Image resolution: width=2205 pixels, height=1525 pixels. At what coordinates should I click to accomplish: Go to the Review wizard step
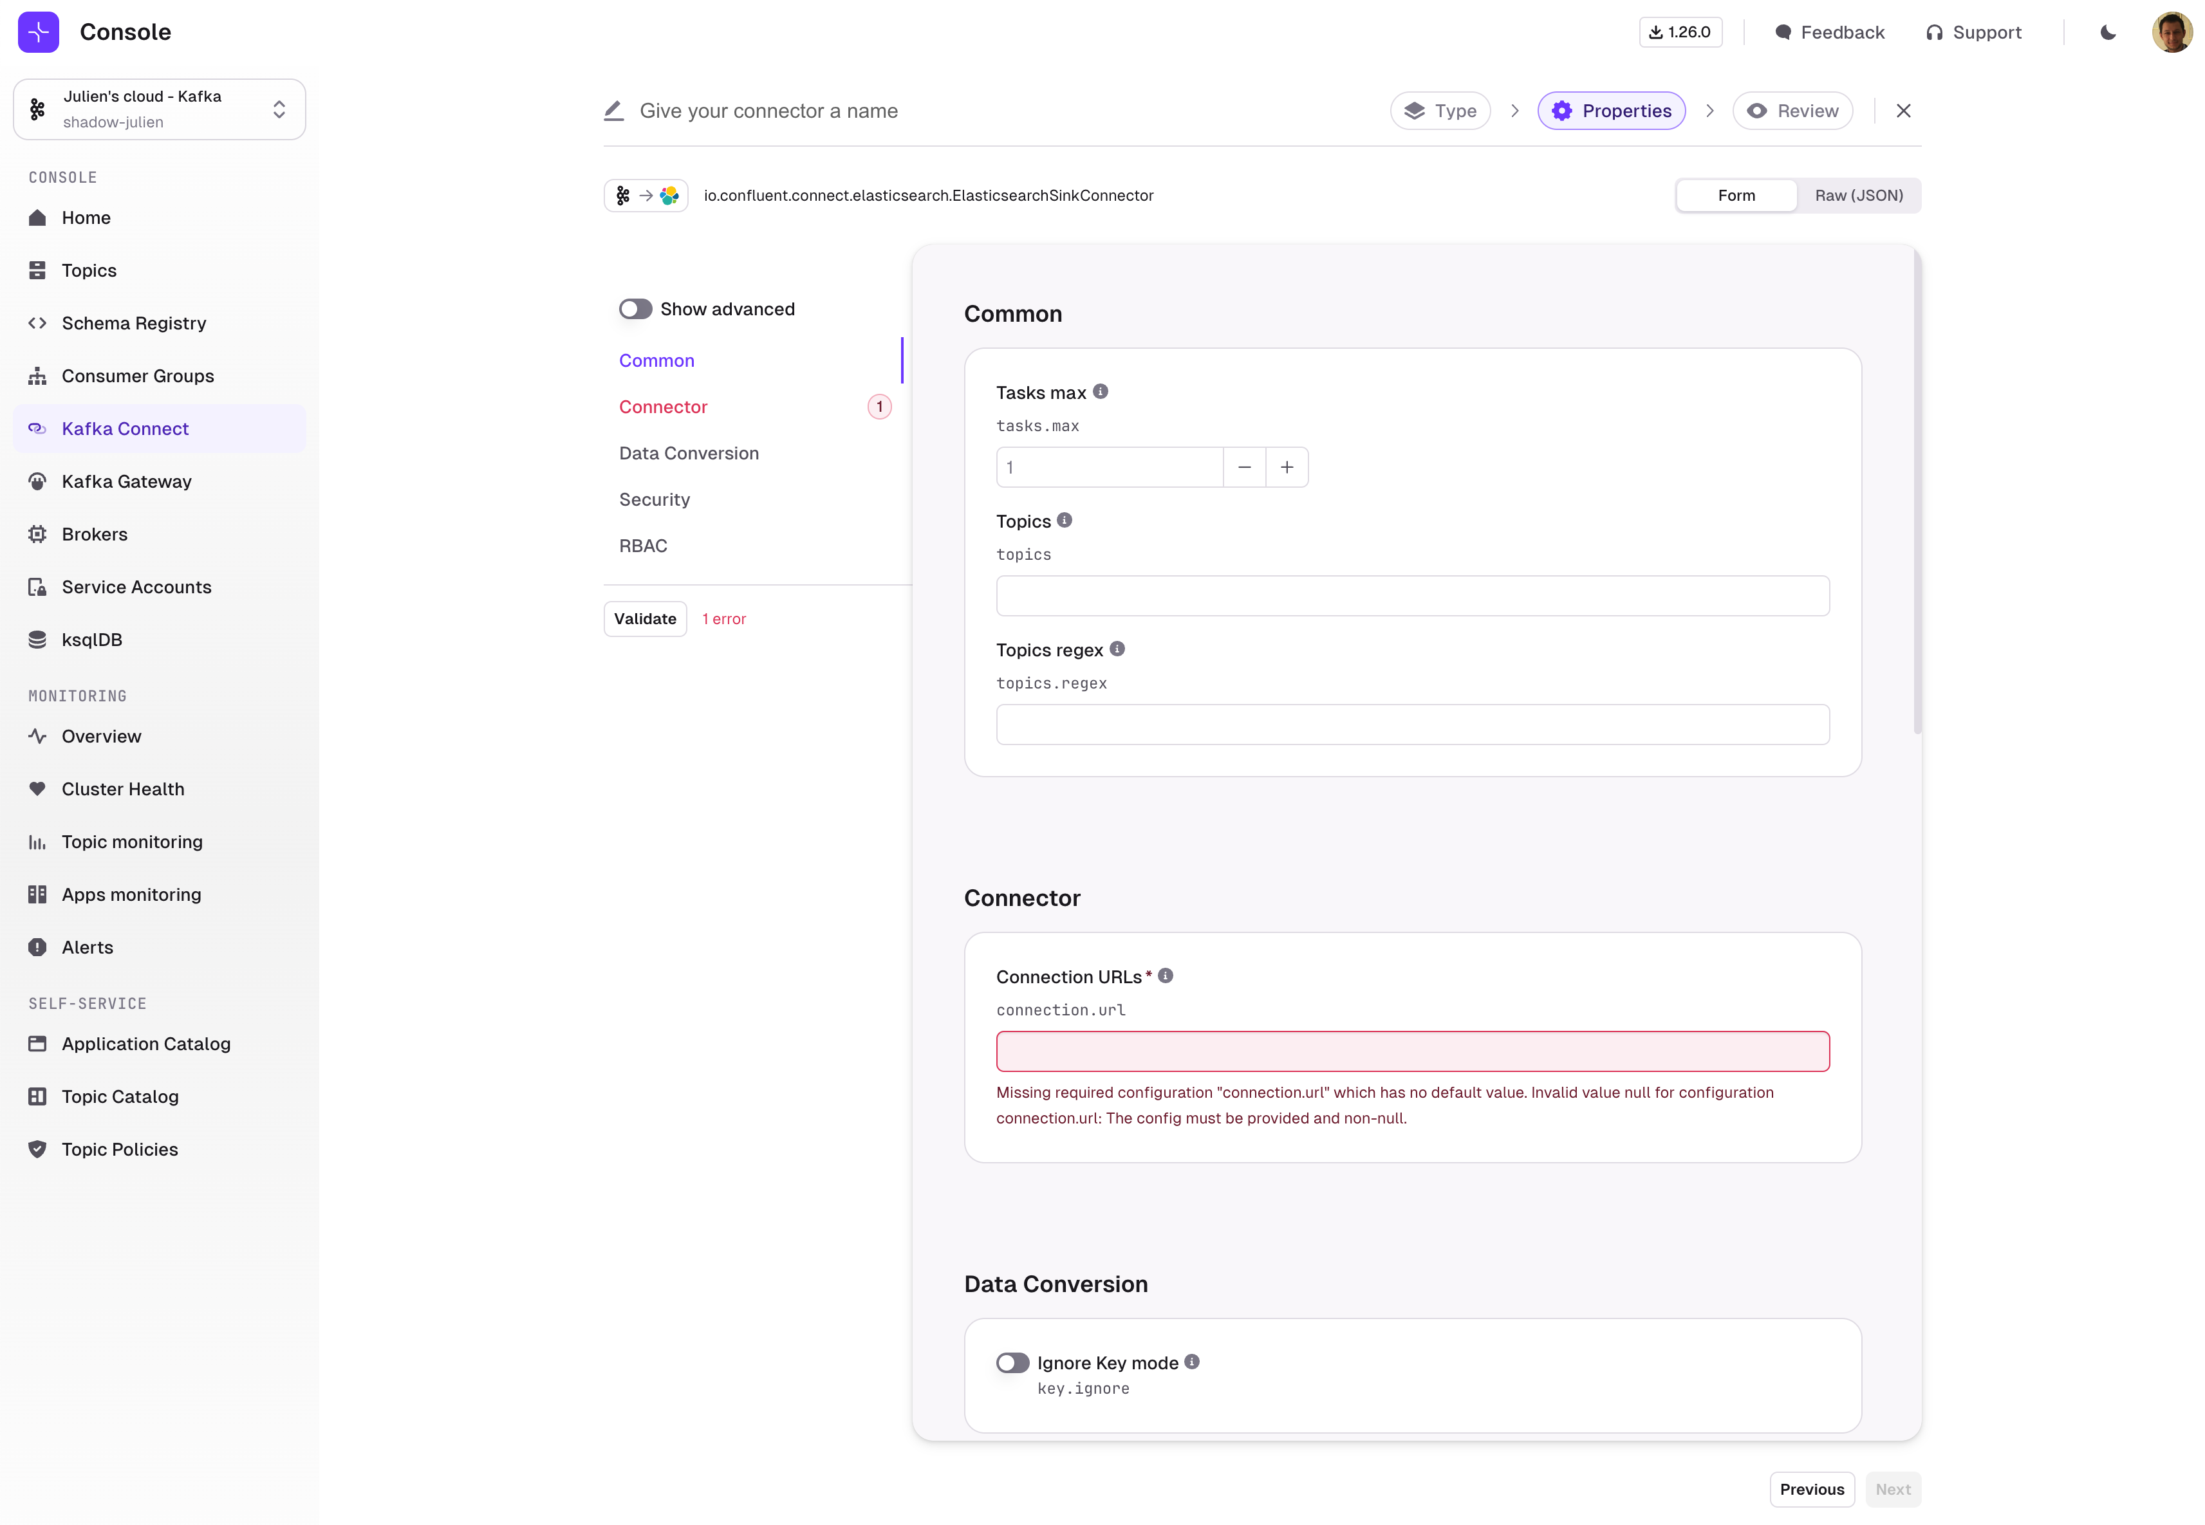1792,111
